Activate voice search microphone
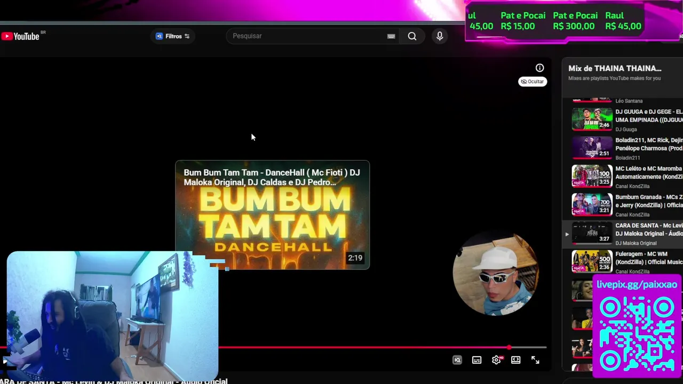683x384 pixels. (440, 36)
